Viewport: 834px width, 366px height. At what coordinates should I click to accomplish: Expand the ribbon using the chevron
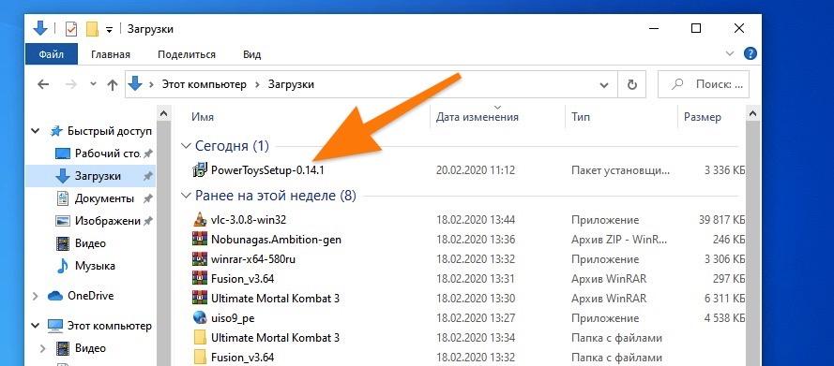[x=730, y=53]
